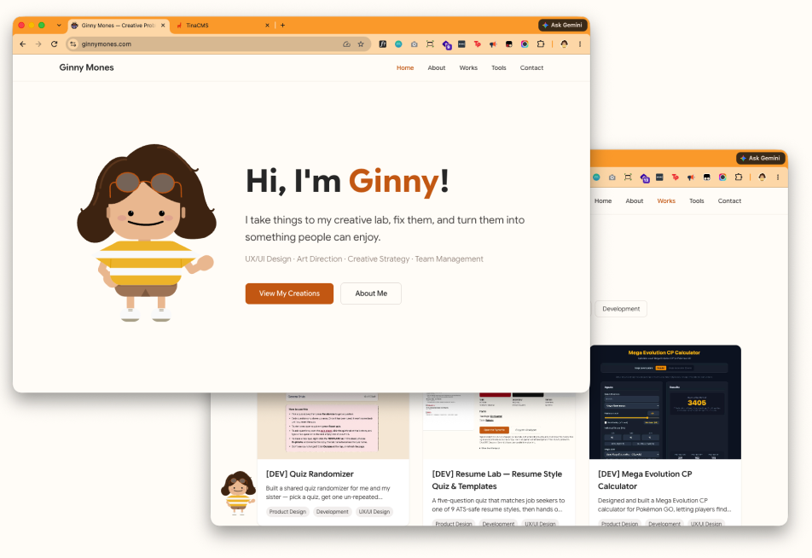Bookmark this page with the star icon
Image resolution: width=812 pixels, height=558 pixels.
click(361, 44)
